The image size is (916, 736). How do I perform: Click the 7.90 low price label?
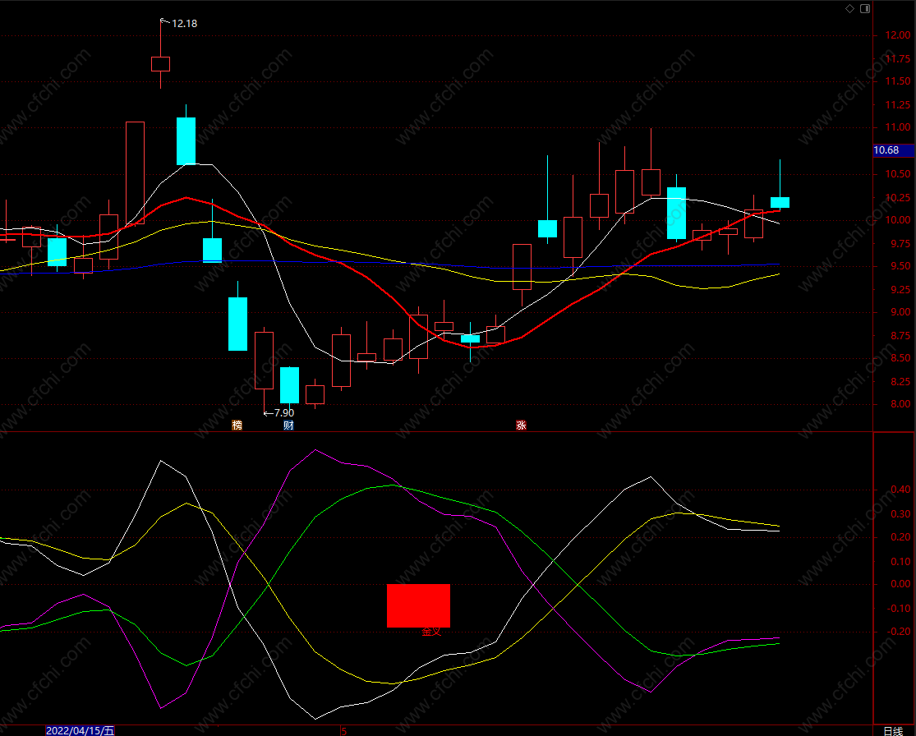click(284, 413)
